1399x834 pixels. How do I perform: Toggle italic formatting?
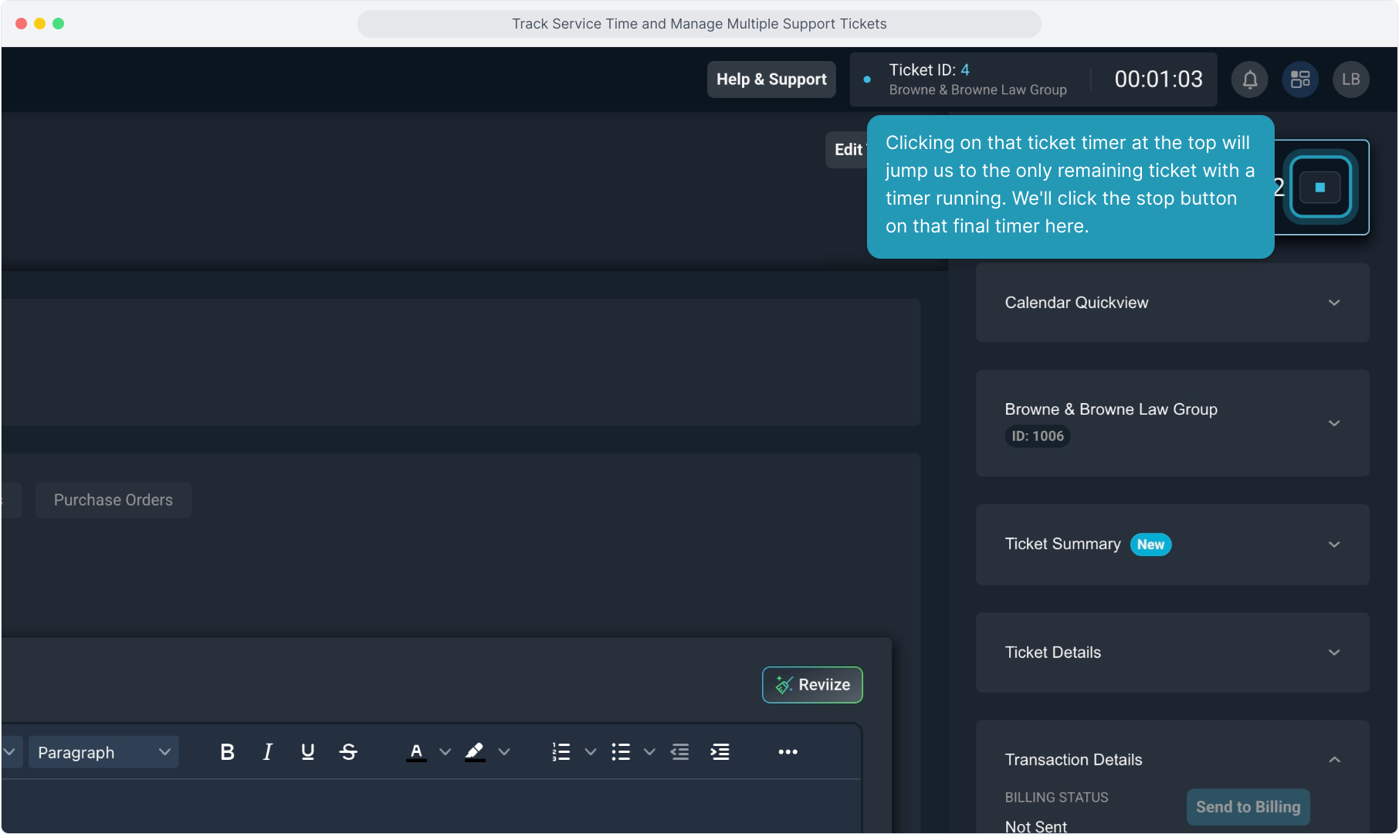click(267, 752)
